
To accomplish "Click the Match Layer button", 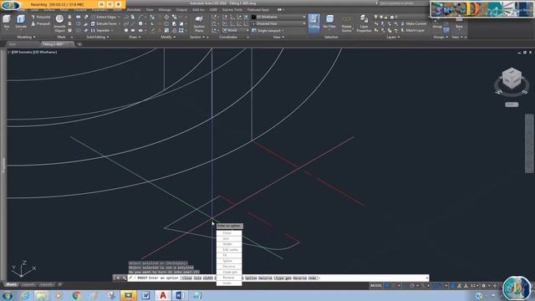I will pyautogui.click(x=412, y=30).
